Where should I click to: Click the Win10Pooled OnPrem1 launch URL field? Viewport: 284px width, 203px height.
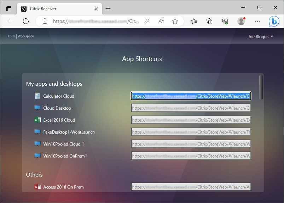[191, 156]
